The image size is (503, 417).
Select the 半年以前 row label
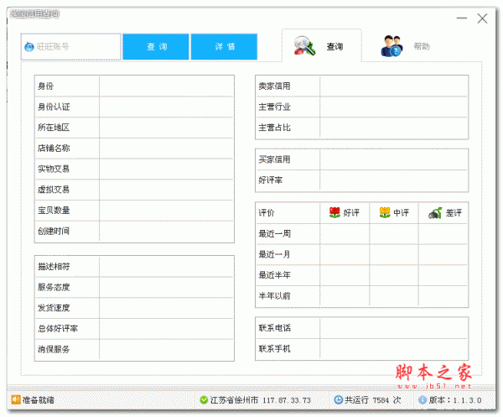(x=275, y=296)
